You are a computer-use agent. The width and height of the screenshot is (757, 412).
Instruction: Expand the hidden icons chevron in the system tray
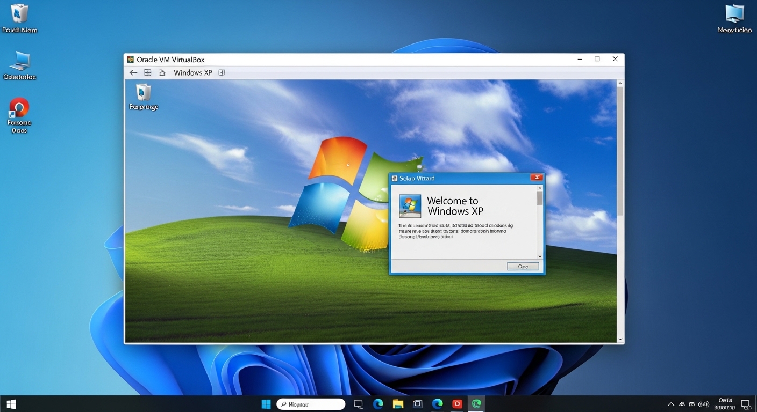tap(671, 404)
